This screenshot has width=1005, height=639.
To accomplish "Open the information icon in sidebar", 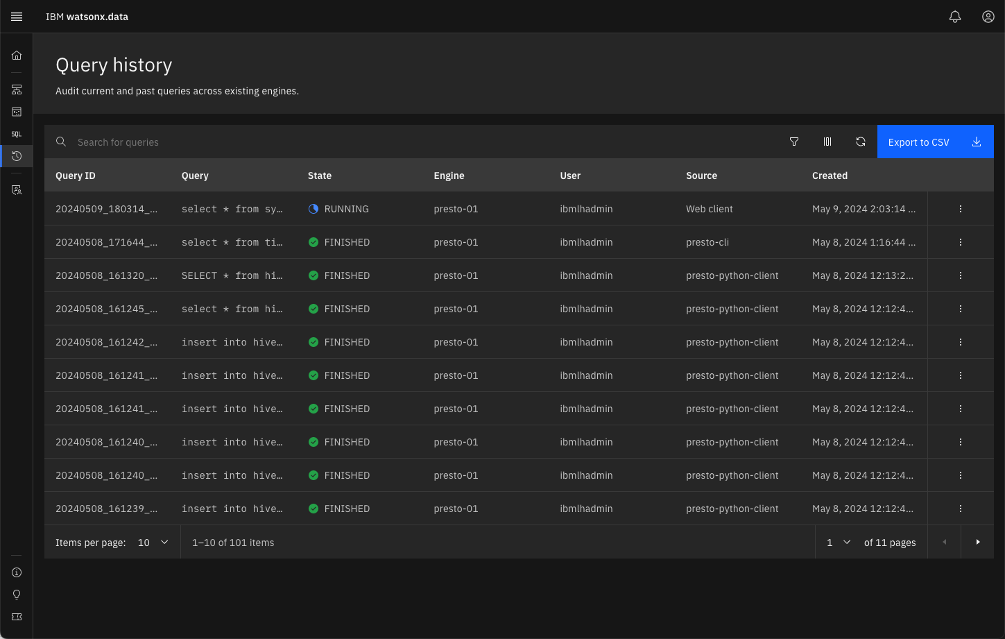I will coord(17,572).
